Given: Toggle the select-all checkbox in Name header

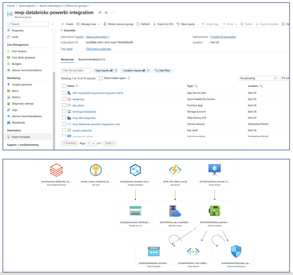Looking at the screenshot, I should click(x=64, y=86).
